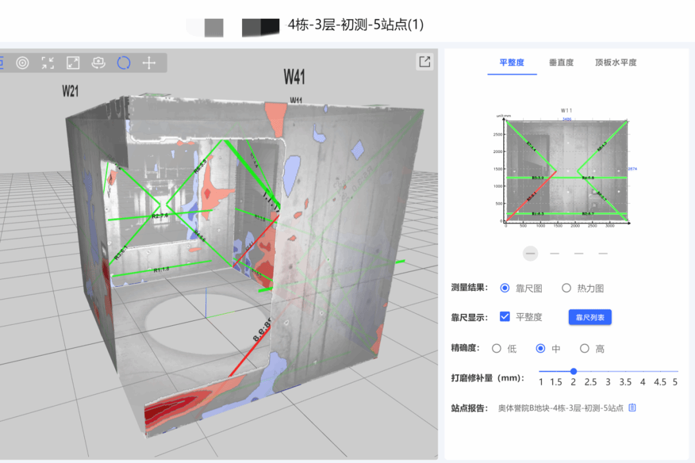Select the 平整度 tab
The height and width of the screenshot is (463, 695).
pos(512,62)
